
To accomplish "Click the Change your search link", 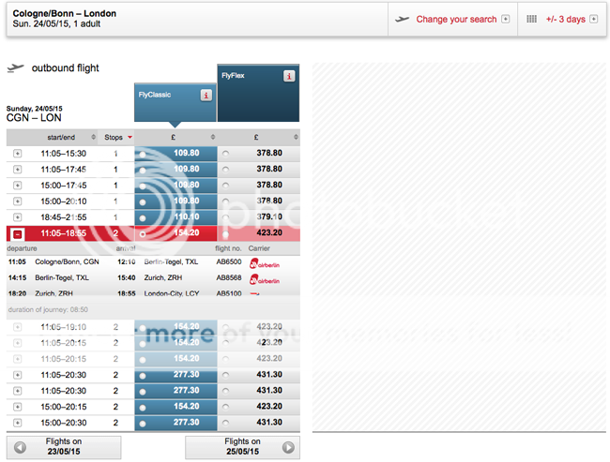I will (456, 20).
